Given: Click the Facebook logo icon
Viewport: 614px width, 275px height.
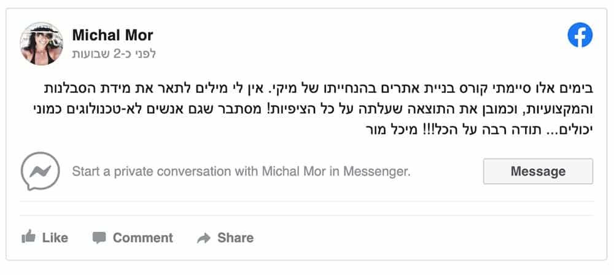Looking at the screenshot, I should (580, 36).
